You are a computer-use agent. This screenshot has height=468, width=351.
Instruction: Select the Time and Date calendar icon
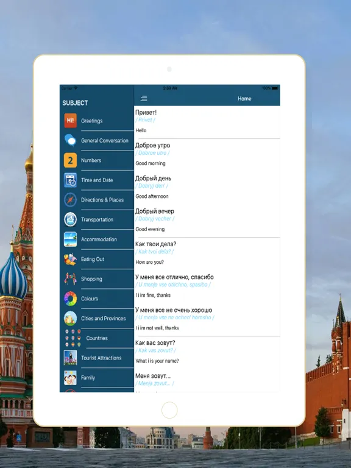(x=71, y=180)
